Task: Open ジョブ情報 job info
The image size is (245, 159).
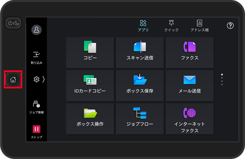Action: click(36, 107)
